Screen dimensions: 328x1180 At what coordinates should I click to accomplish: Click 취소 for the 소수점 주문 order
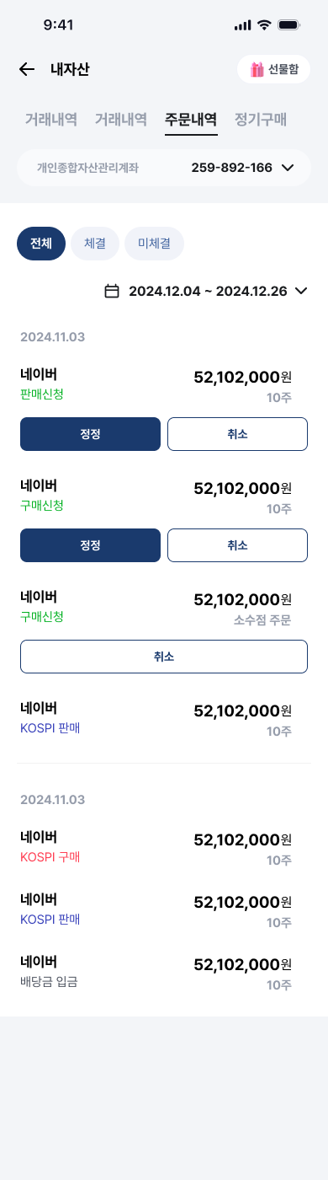coord(164,657)
